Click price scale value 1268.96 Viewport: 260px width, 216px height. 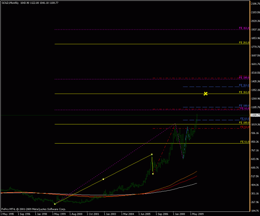[255, 99]
